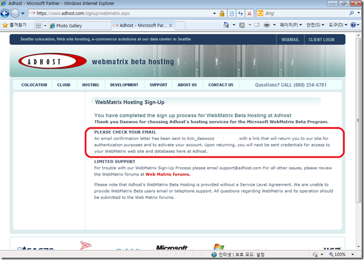Open the DEVELOPMENT nav item
This screenshot has width=364, height=260.
pos(124,85)
